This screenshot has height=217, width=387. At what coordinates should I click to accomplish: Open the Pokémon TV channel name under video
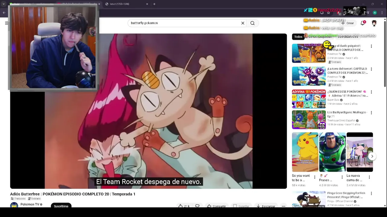click(x=30, y=204)
